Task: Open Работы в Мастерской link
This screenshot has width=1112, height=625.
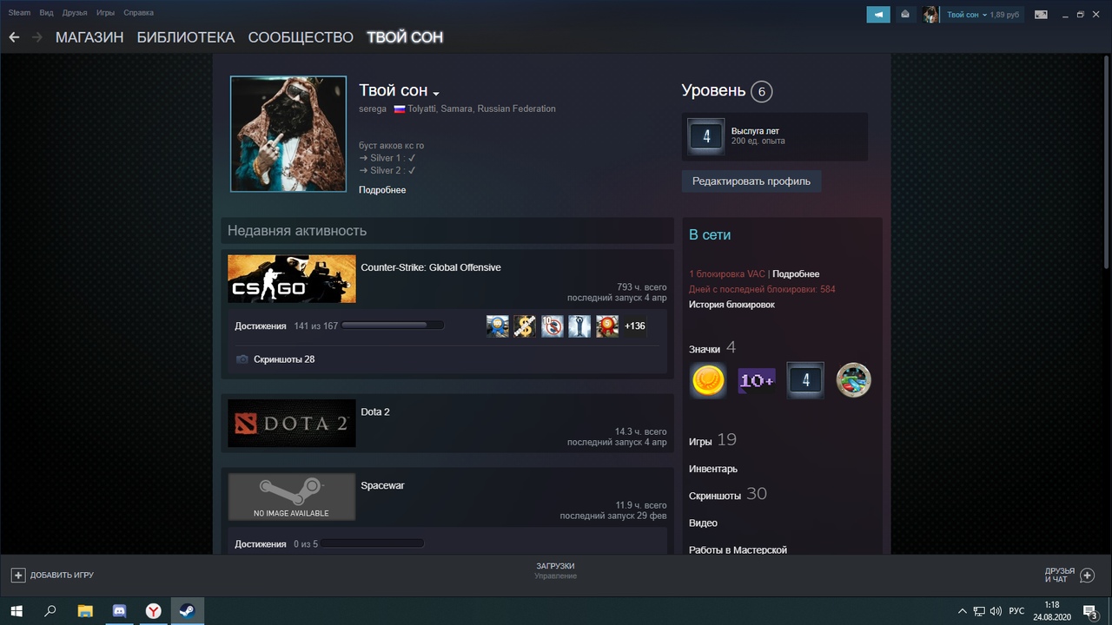Action: pyautogui.click(x=738, y=549)
